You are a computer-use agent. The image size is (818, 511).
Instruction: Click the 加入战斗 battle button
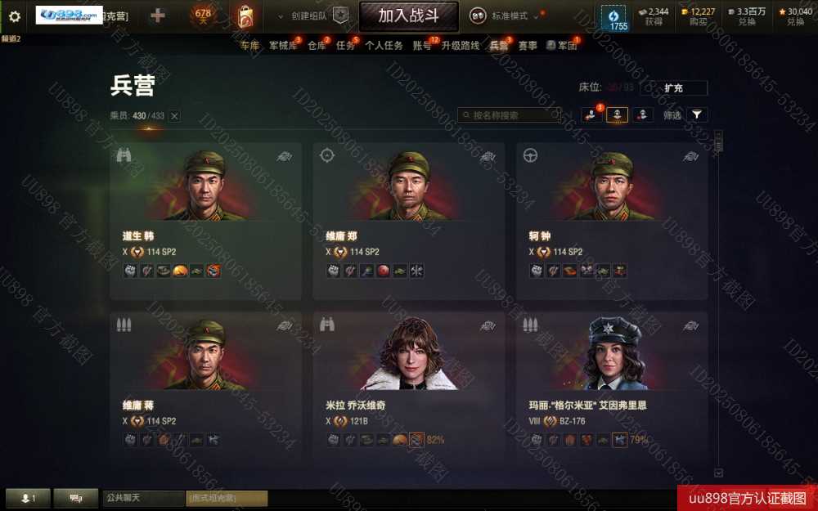tap(408, 16)
